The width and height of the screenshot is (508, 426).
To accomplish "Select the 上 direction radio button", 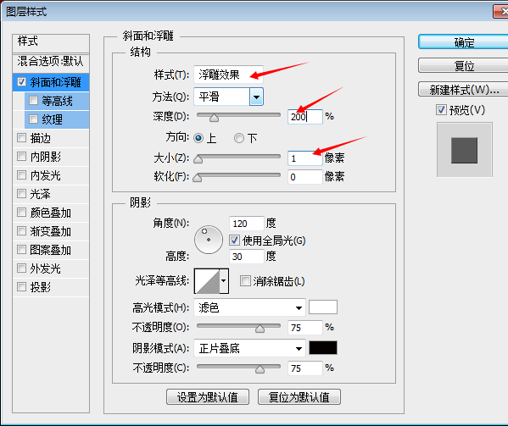I will (198, 138).
